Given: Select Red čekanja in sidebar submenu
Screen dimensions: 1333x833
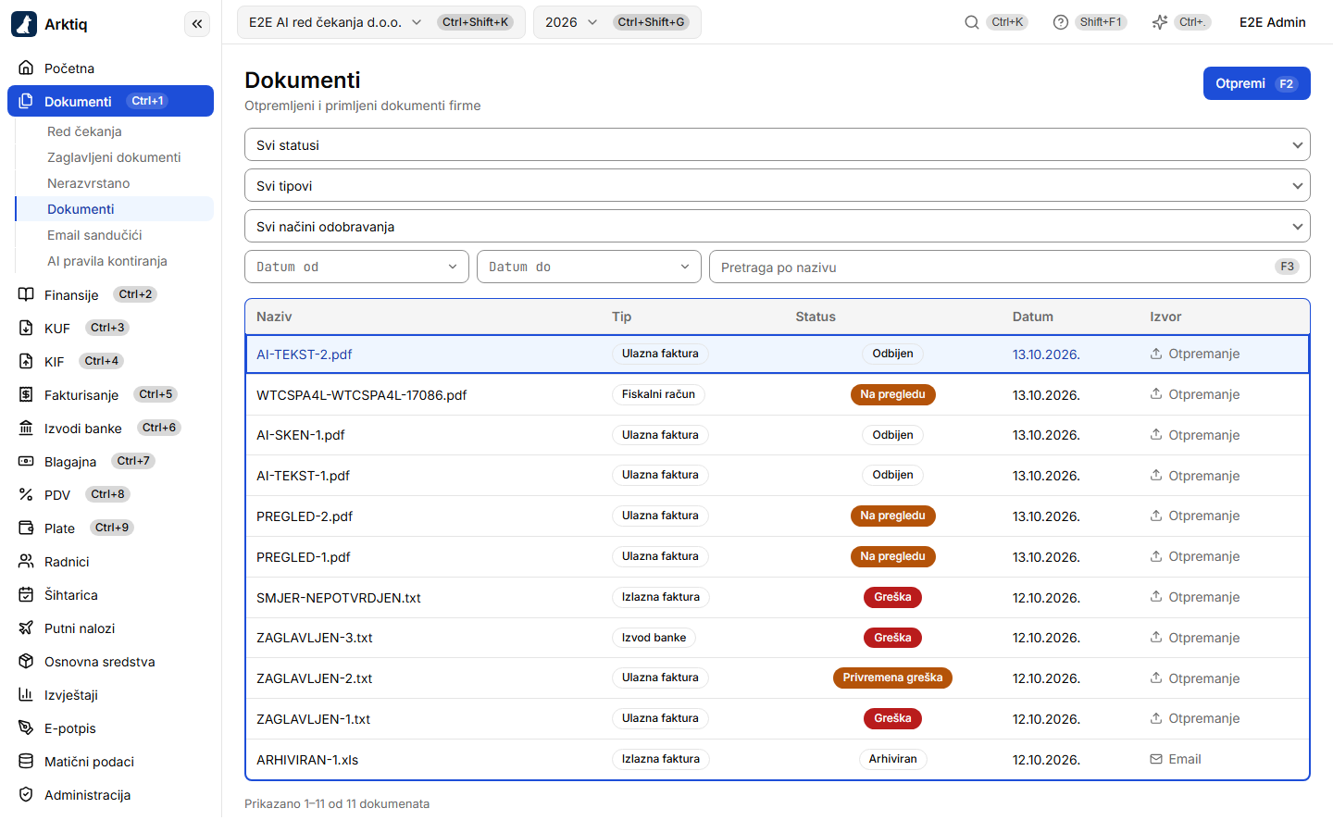Looking at the screenshot, I should coord(84,131).
